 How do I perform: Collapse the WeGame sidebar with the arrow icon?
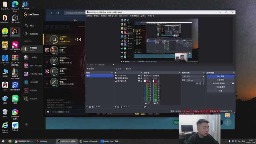click(26, 124)
